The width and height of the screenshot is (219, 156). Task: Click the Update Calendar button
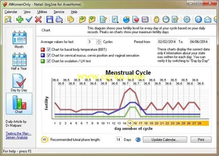(165, 140)
